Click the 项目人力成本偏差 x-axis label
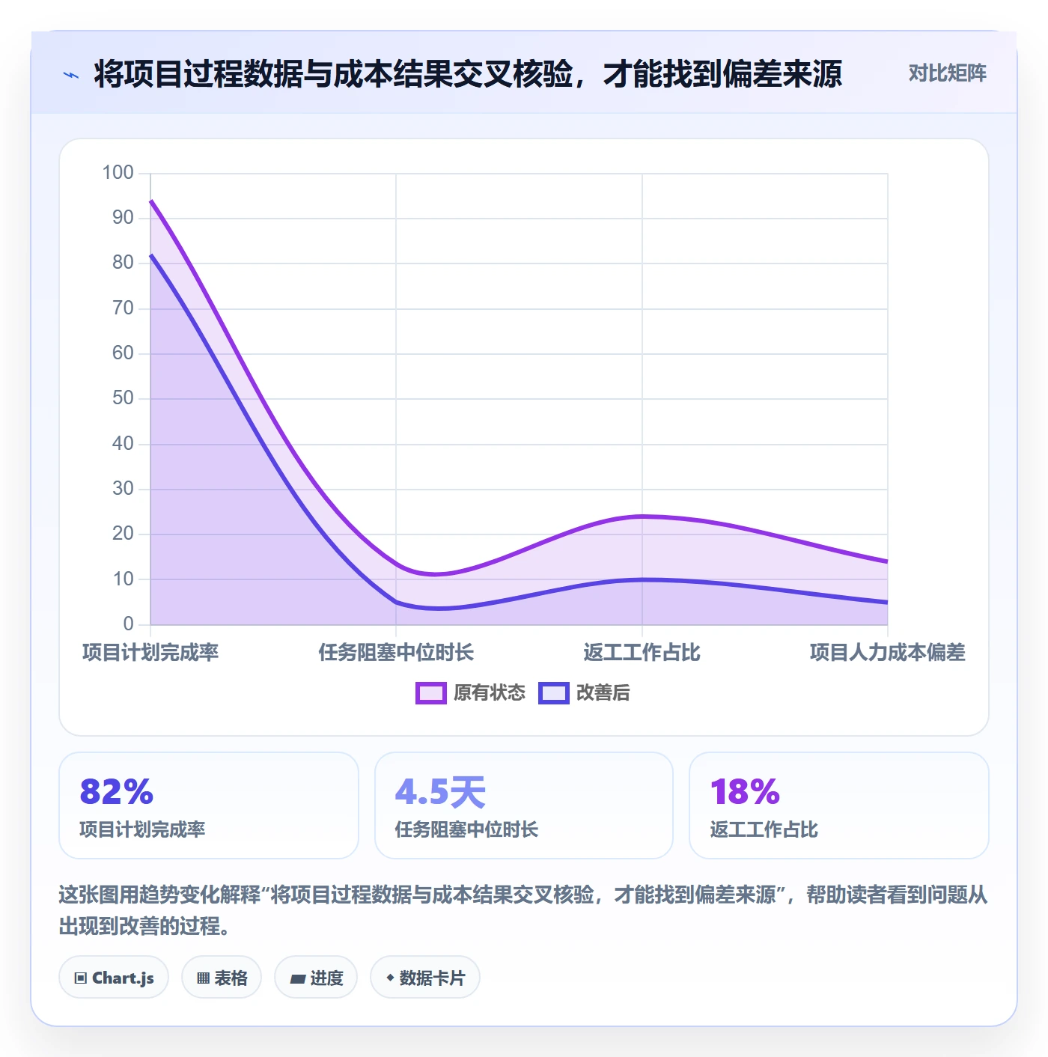Screen dimensions: 1048x1057 click(x=887, y=653)
